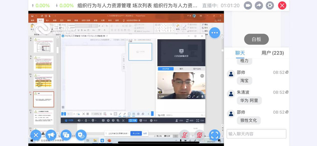Select the pen tool in whiteboard toolbar

coord(120,114)
